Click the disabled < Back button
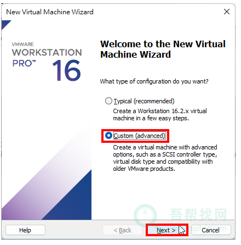 [x=122, y=230]
